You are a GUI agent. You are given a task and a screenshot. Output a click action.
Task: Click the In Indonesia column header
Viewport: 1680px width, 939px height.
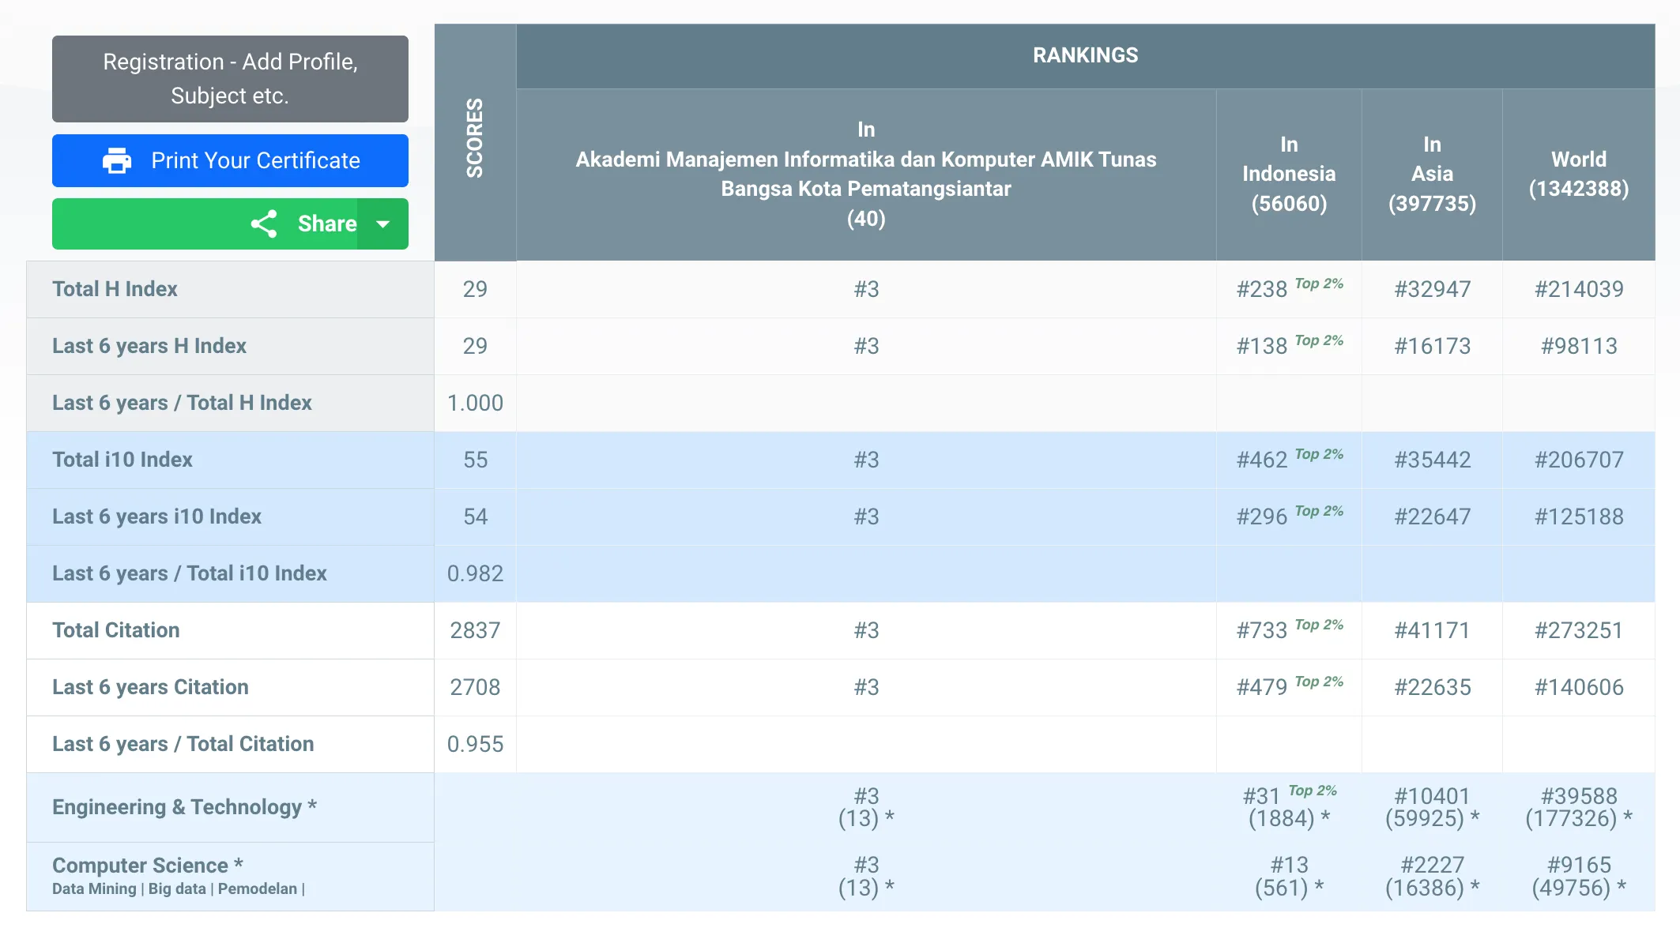click(1288, 174)
